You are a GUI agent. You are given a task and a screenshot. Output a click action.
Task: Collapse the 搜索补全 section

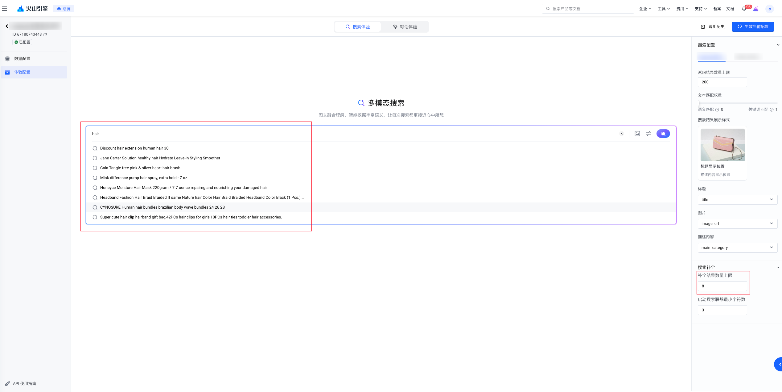pyautogui.click(x=778, y=267)
